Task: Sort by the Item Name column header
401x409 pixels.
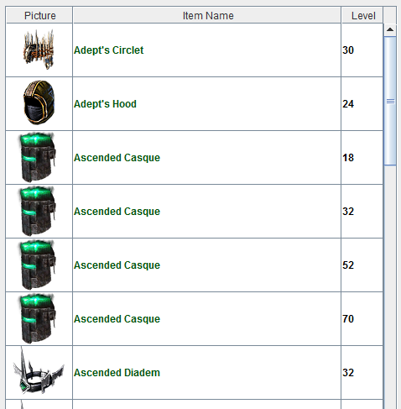Action: tap(207, 15)
